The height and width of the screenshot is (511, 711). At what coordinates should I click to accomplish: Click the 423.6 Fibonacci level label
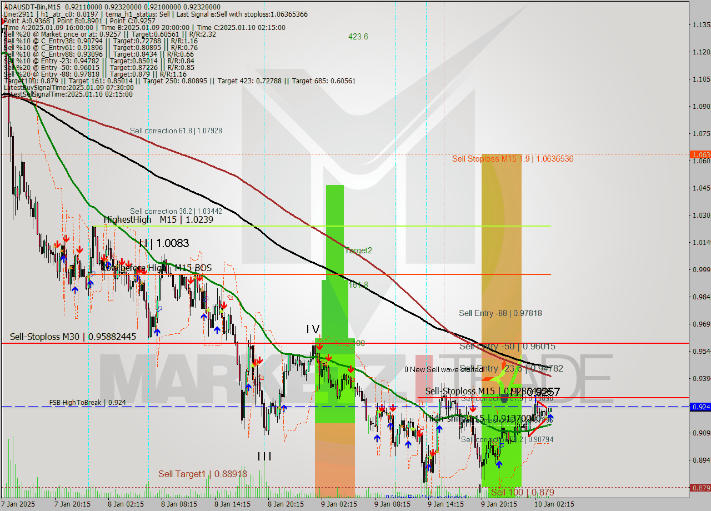tap(358, 37)
